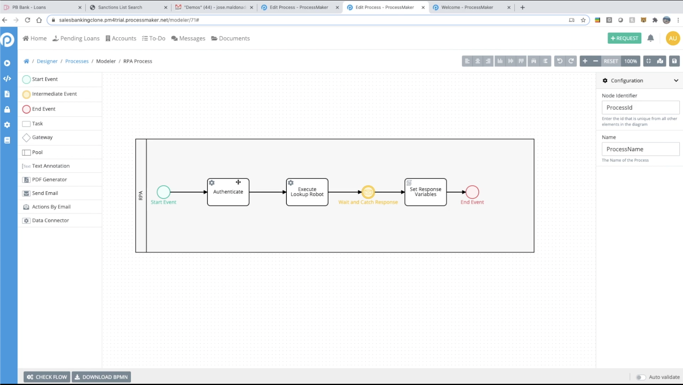Collapse the Configuration panel chevron
683x385 pixels.
point(676,80)
